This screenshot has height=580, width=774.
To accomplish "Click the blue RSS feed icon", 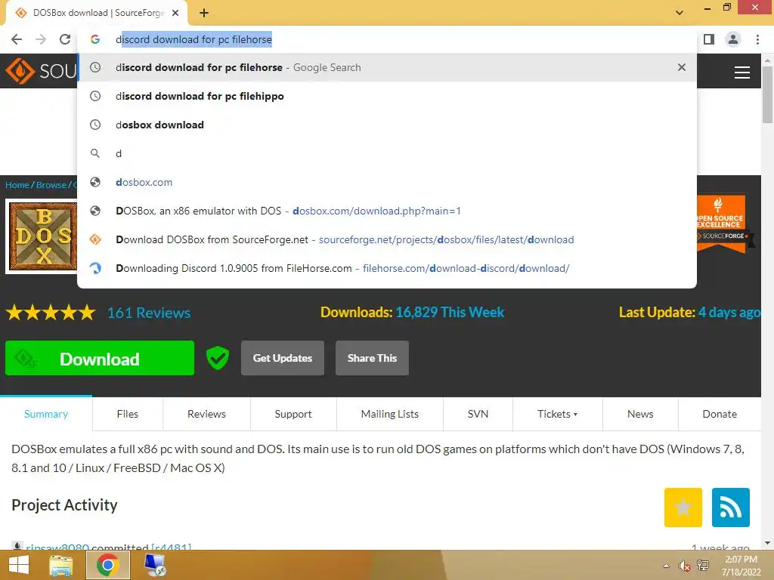I will coord(731,507).
